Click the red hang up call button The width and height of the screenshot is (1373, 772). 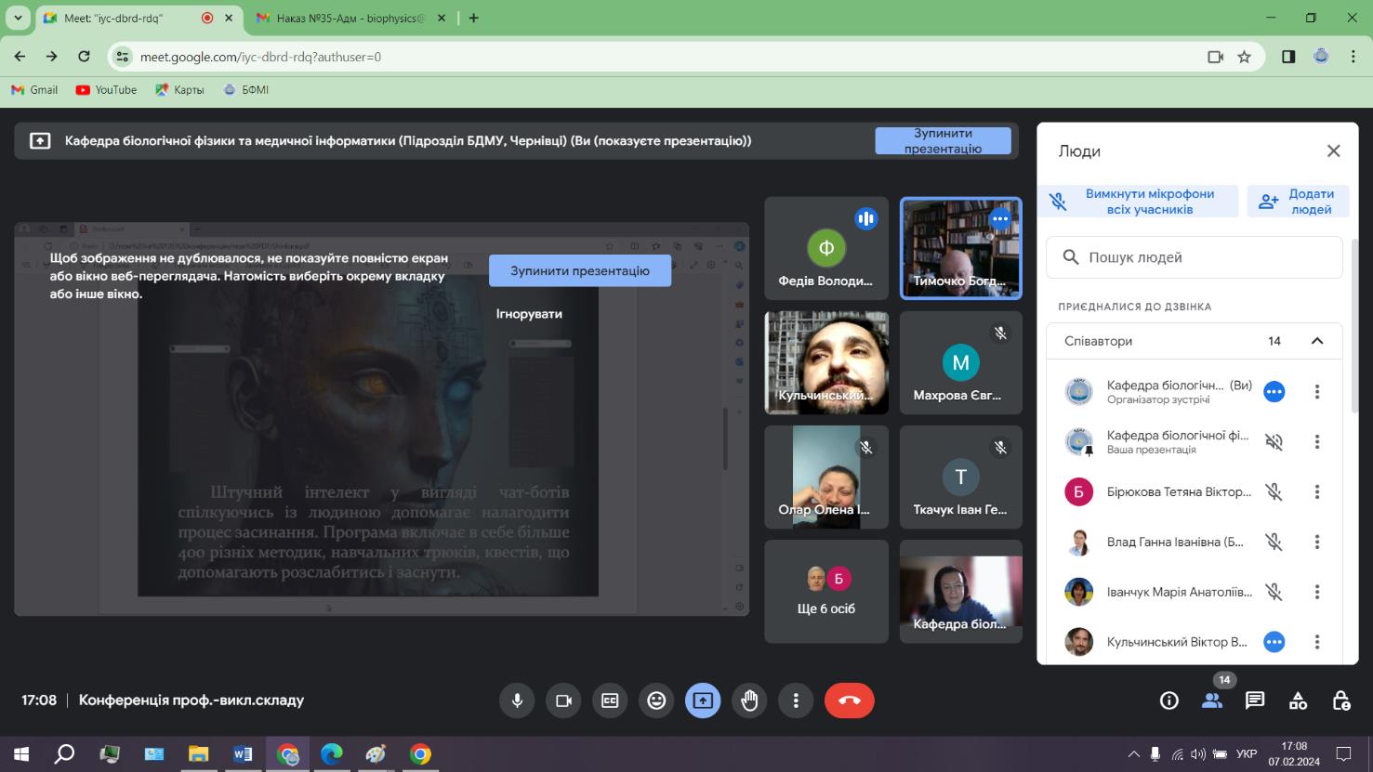(x=849, y=700)
